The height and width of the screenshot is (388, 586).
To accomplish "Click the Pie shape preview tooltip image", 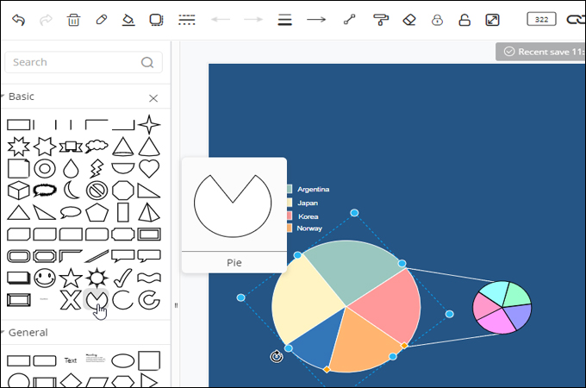I will [x=233, y=205].
